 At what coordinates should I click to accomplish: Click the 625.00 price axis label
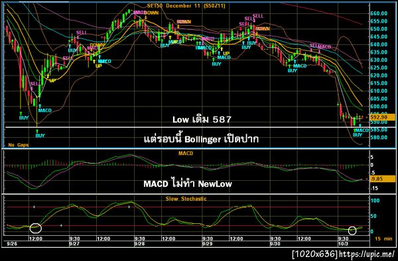click(379, 68)
